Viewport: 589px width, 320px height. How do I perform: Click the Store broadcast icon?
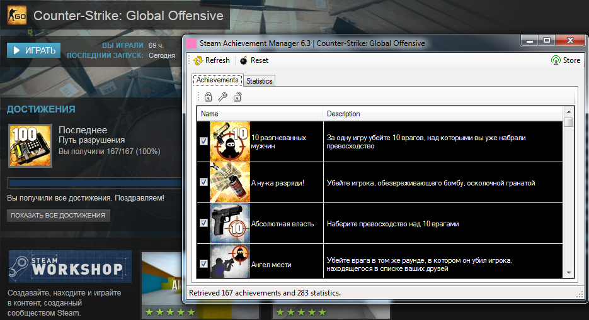click(556, 60)
